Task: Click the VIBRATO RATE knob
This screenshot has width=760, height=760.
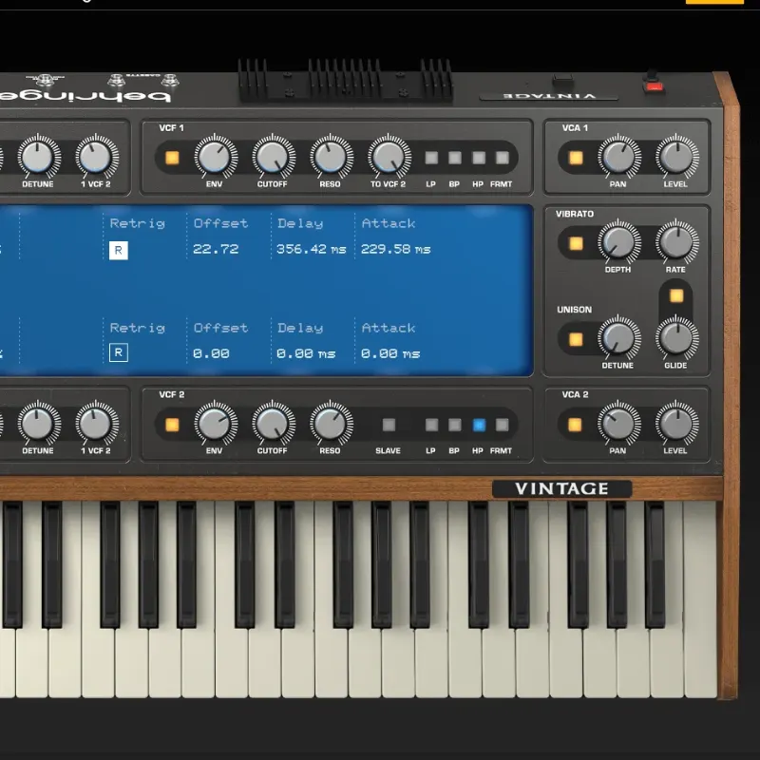Action: pos(676,241)
